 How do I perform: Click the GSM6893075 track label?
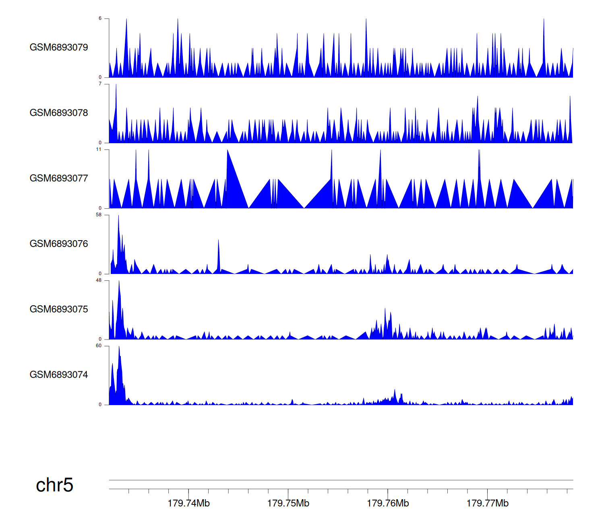tap(59, 309)
